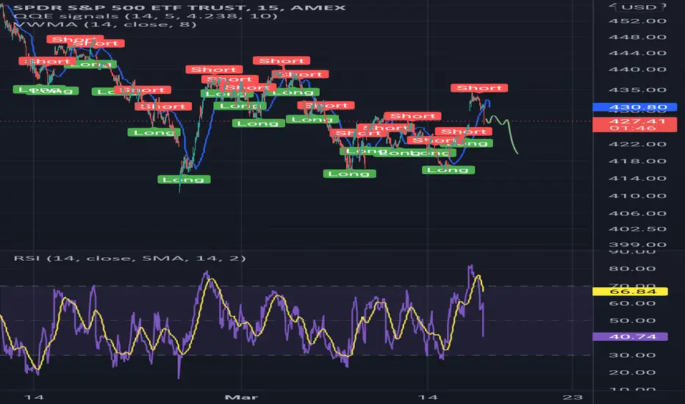Click the blue 430.80 VWMA price label
This screenshot has height=404, width=685.
[635, 107]
